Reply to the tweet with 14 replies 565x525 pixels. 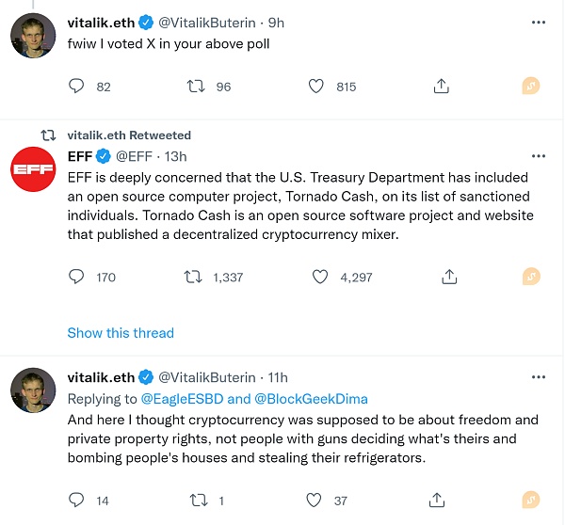[77, 501]
